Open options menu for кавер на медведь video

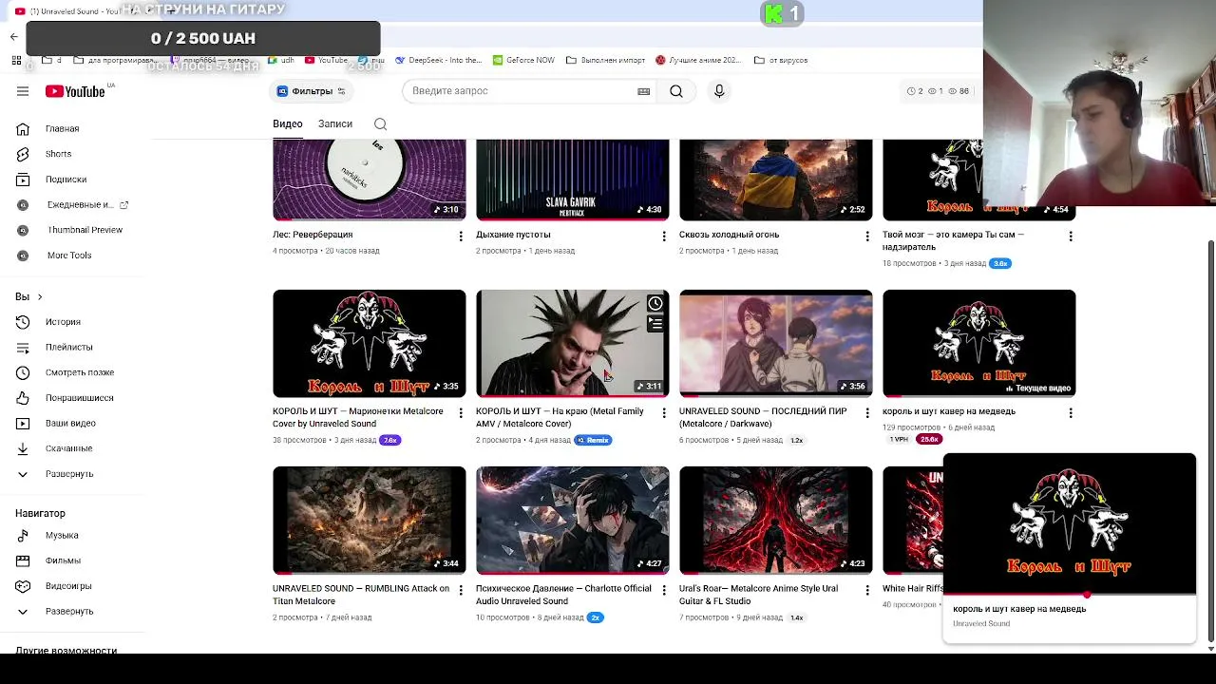1071,413
